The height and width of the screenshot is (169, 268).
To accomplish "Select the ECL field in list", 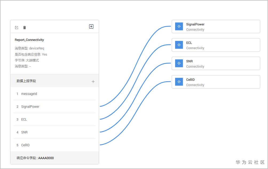I will pos(54,120).
